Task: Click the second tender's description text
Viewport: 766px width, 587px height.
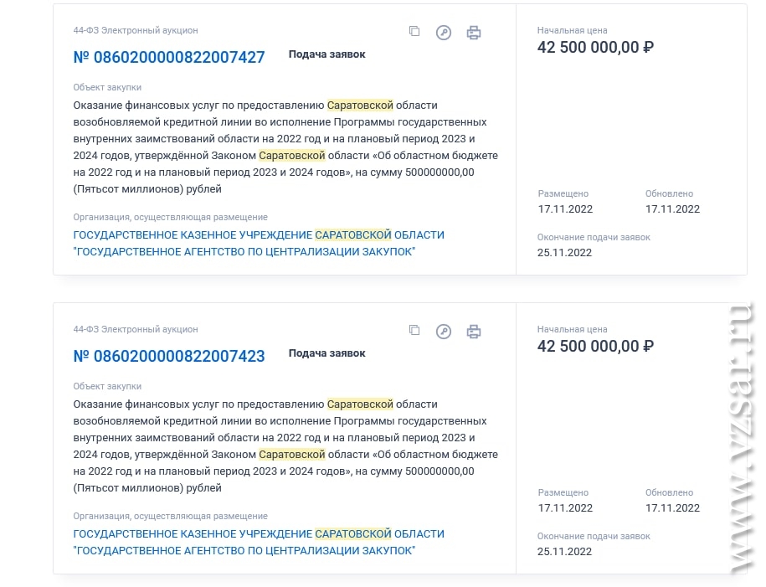Action: [x=285, y=446]
